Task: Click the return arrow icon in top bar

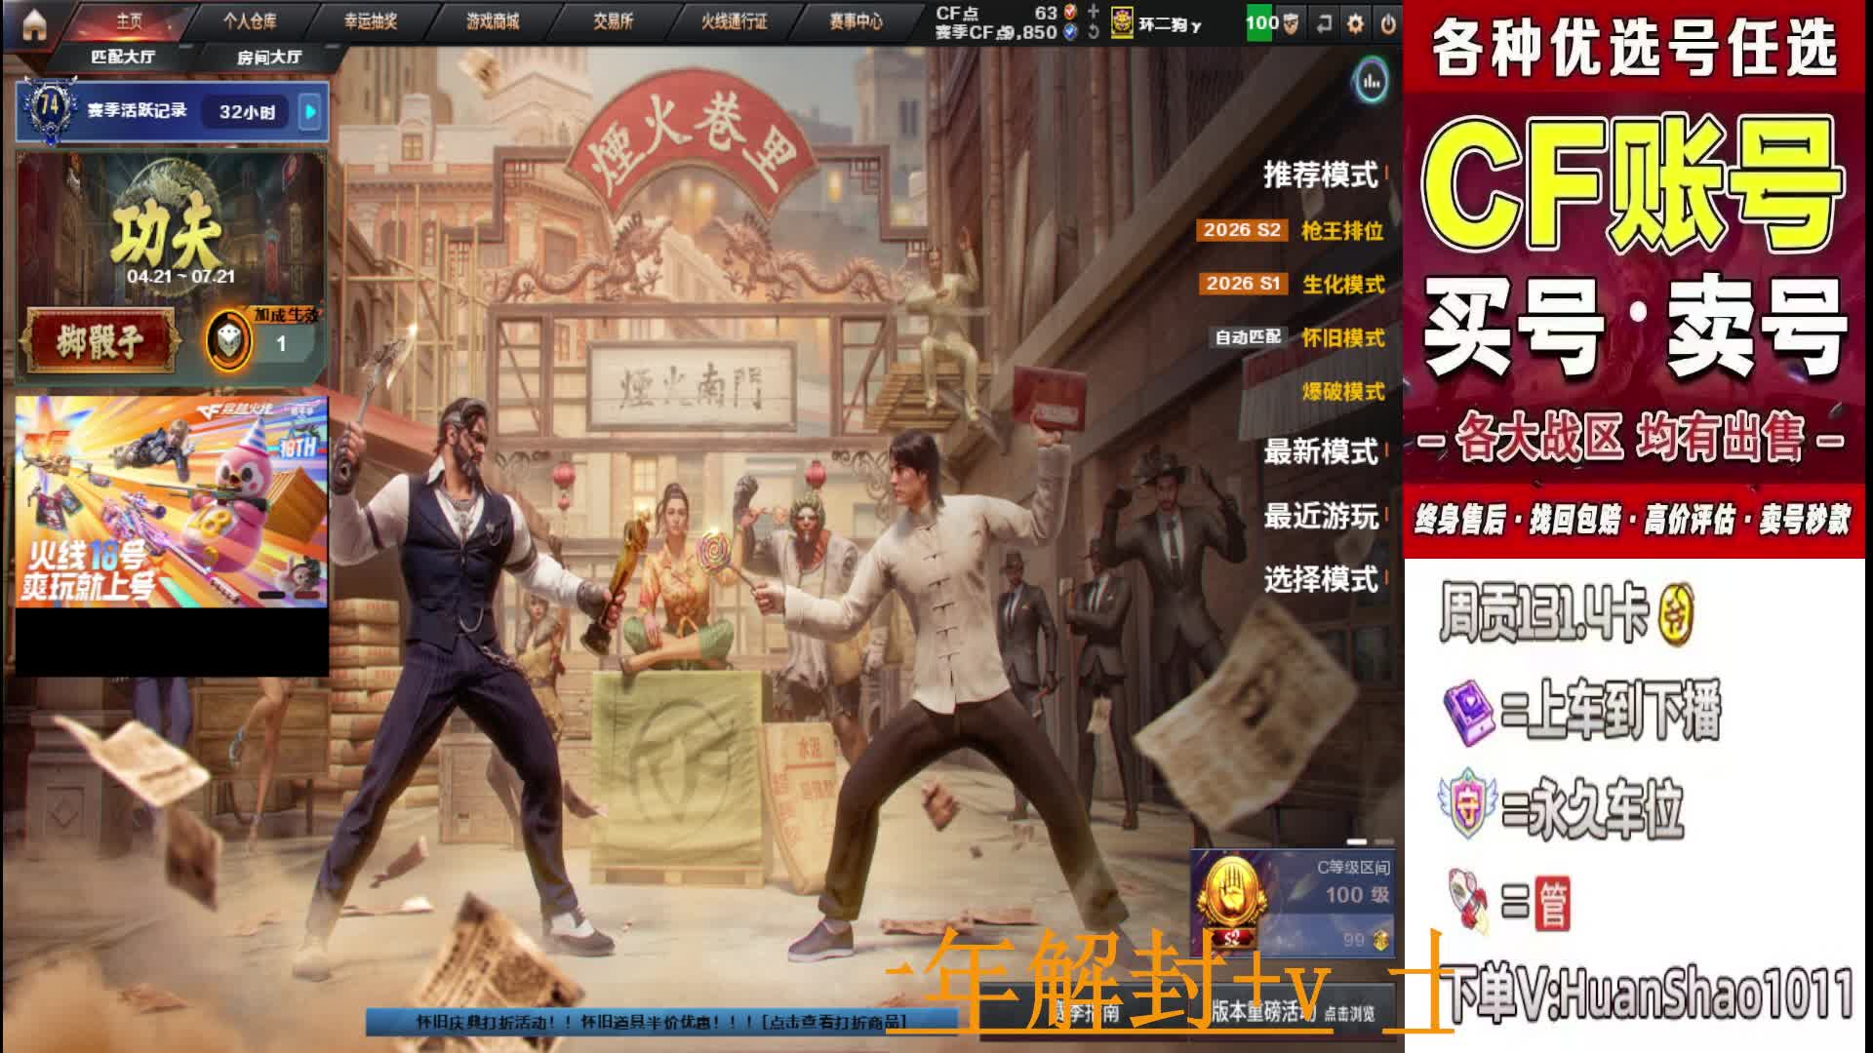Action: [x=1324, y=23]
